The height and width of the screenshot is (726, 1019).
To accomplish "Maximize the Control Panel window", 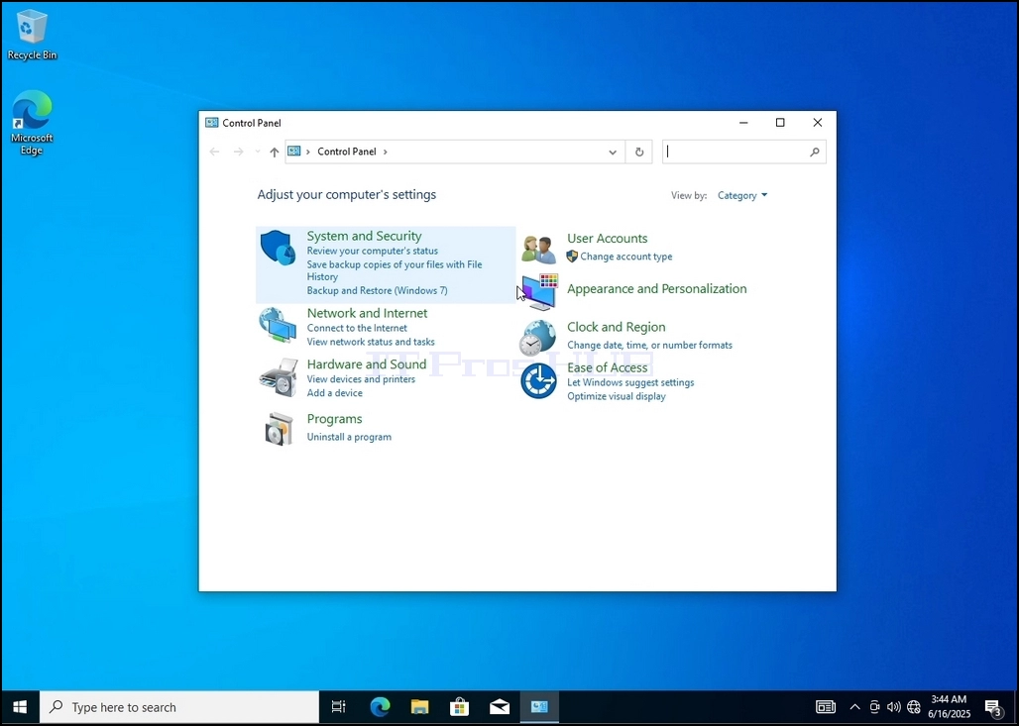I will coord(780,123).
